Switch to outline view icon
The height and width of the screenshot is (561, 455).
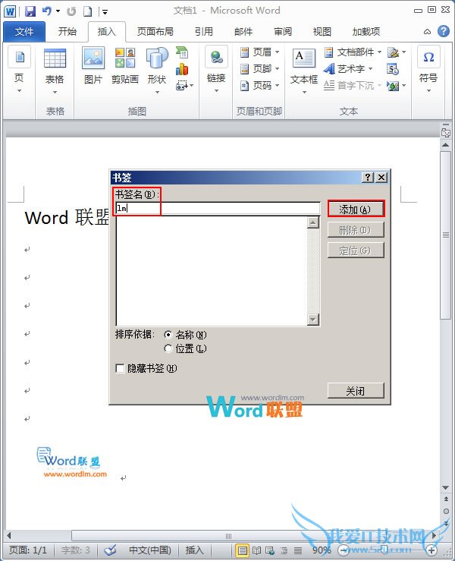[284, 550]
